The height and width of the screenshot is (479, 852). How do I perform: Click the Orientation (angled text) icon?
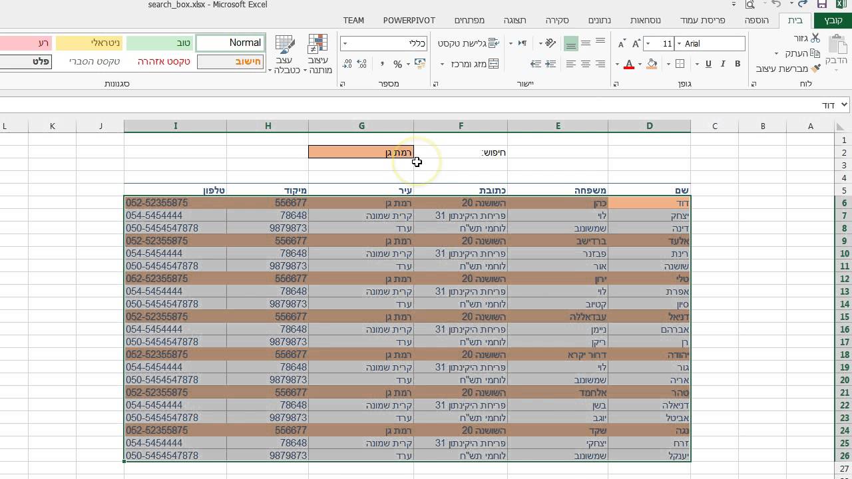pyautogui.click(x=550, y=43)
